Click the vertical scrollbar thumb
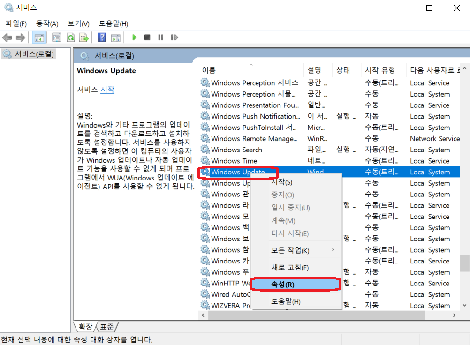Viewport: 470px width, 345px height. [x=465, y=263]
